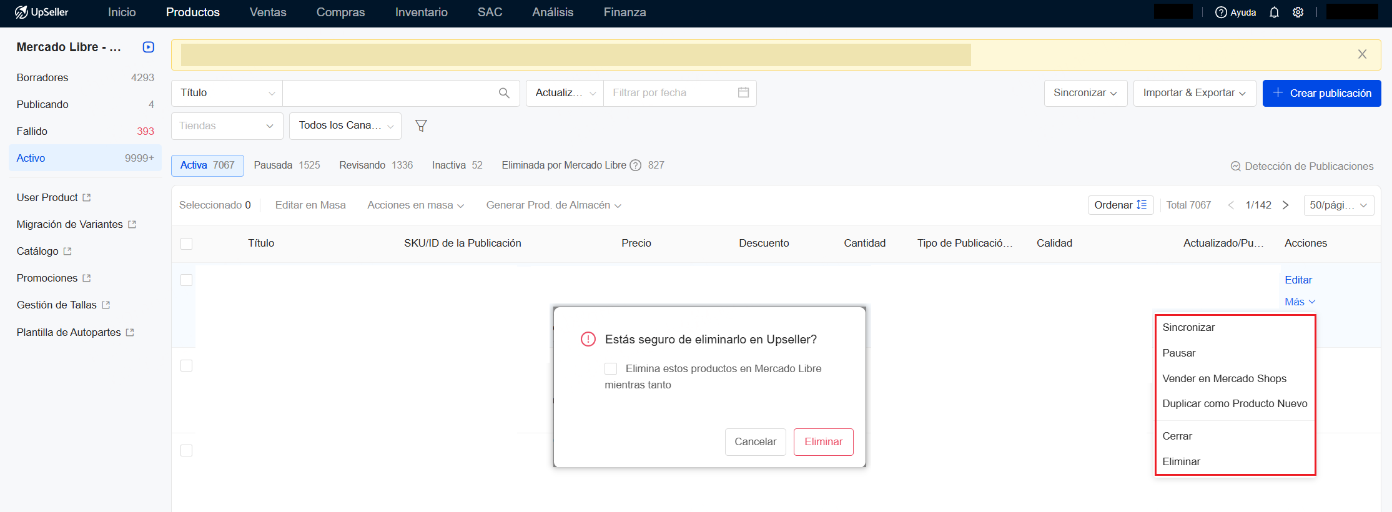The image size is (1392, 512).
Task: Click the Migración de Variantes external link icon
Action: pyautogui.click(x=132, y=224)
